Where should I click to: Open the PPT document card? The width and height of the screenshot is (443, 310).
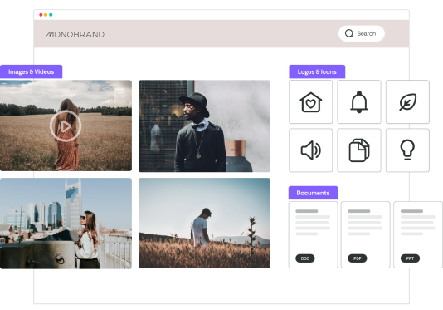pyautogui.click(x=418, y=234)
